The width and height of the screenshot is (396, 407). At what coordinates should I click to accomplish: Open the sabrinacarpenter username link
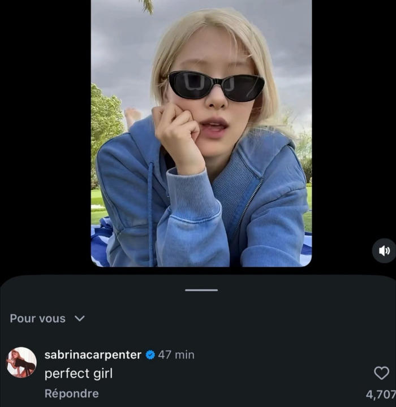pyautogui.click(x=93, y=355)
